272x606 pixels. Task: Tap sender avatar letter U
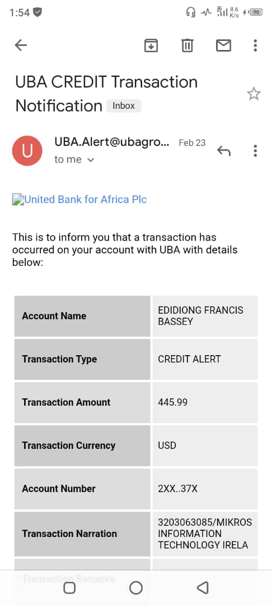27,151
